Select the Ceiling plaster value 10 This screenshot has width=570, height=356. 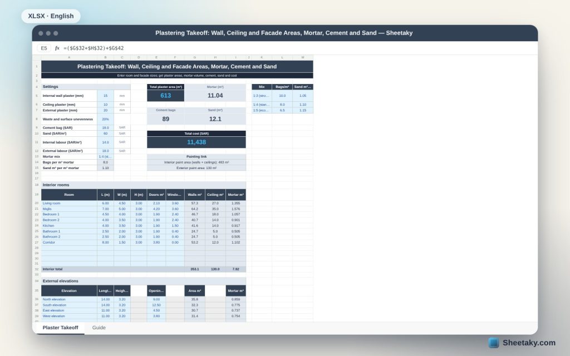(x=105, y=104)
